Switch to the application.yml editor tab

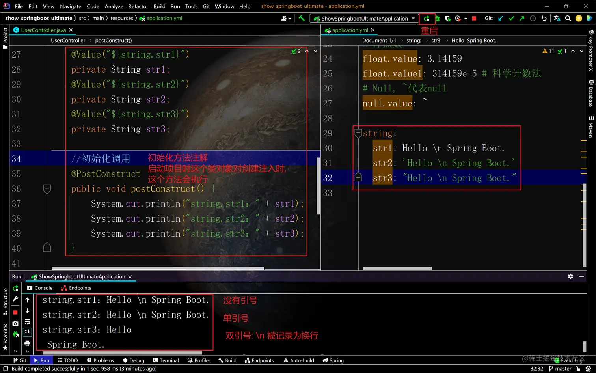pyautogui.click(x=350, y=30)
